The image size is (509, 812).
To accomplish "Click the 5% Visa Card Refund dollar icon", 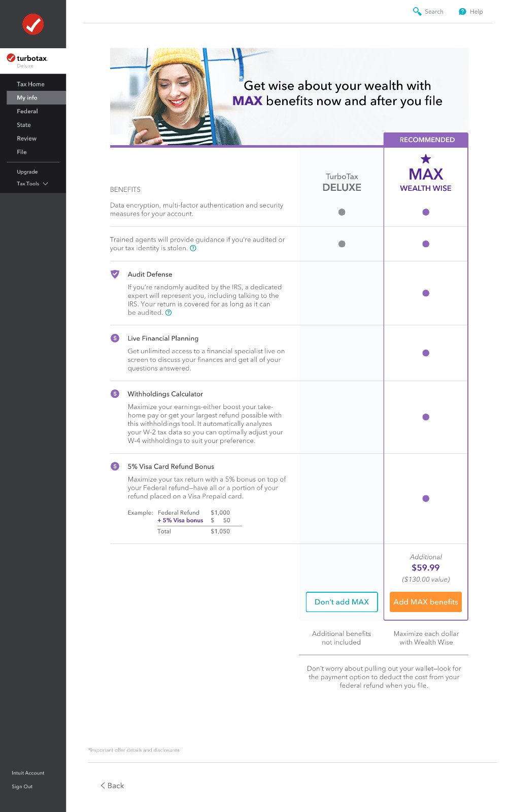I will click(115, 466).
